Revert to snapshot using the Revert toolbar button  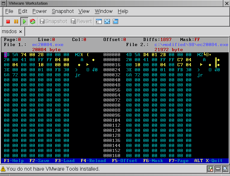point(81,21)
